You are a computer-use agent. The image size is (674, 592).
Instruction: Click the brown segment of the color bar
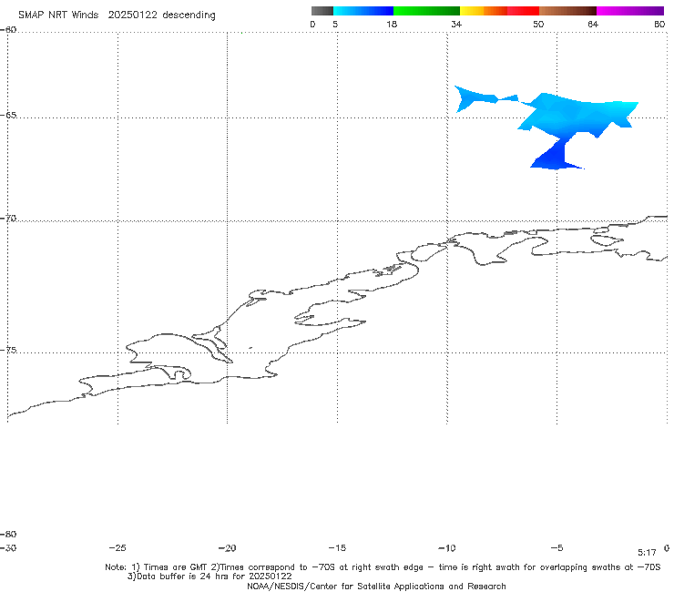[x=567, y=11]
